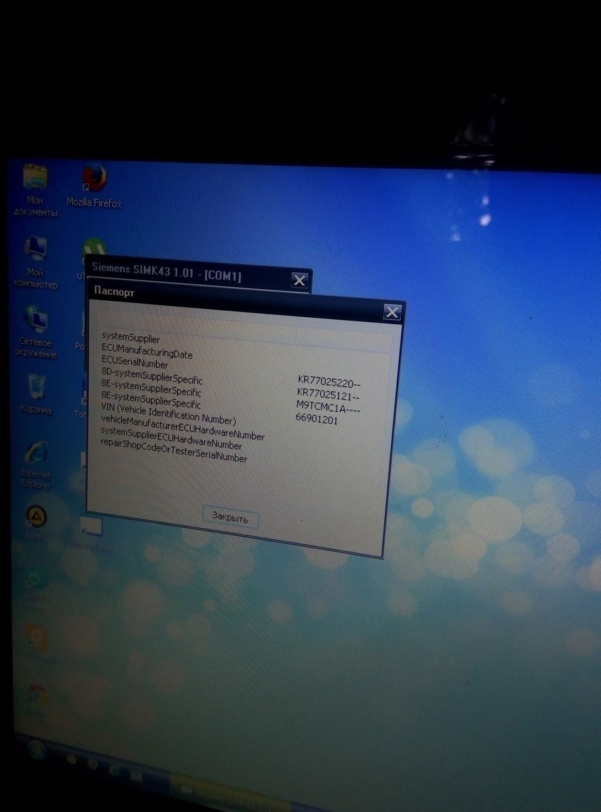This screenshot has height=812, width=601.
Task: Select the green uTorrent desktop icon
Action: pyautogui.click(x=94, y=252)
